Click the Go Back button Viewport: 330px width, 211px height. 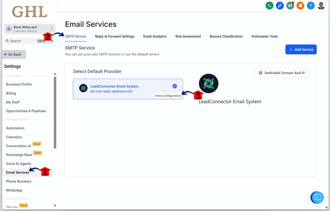click(14, 54)
